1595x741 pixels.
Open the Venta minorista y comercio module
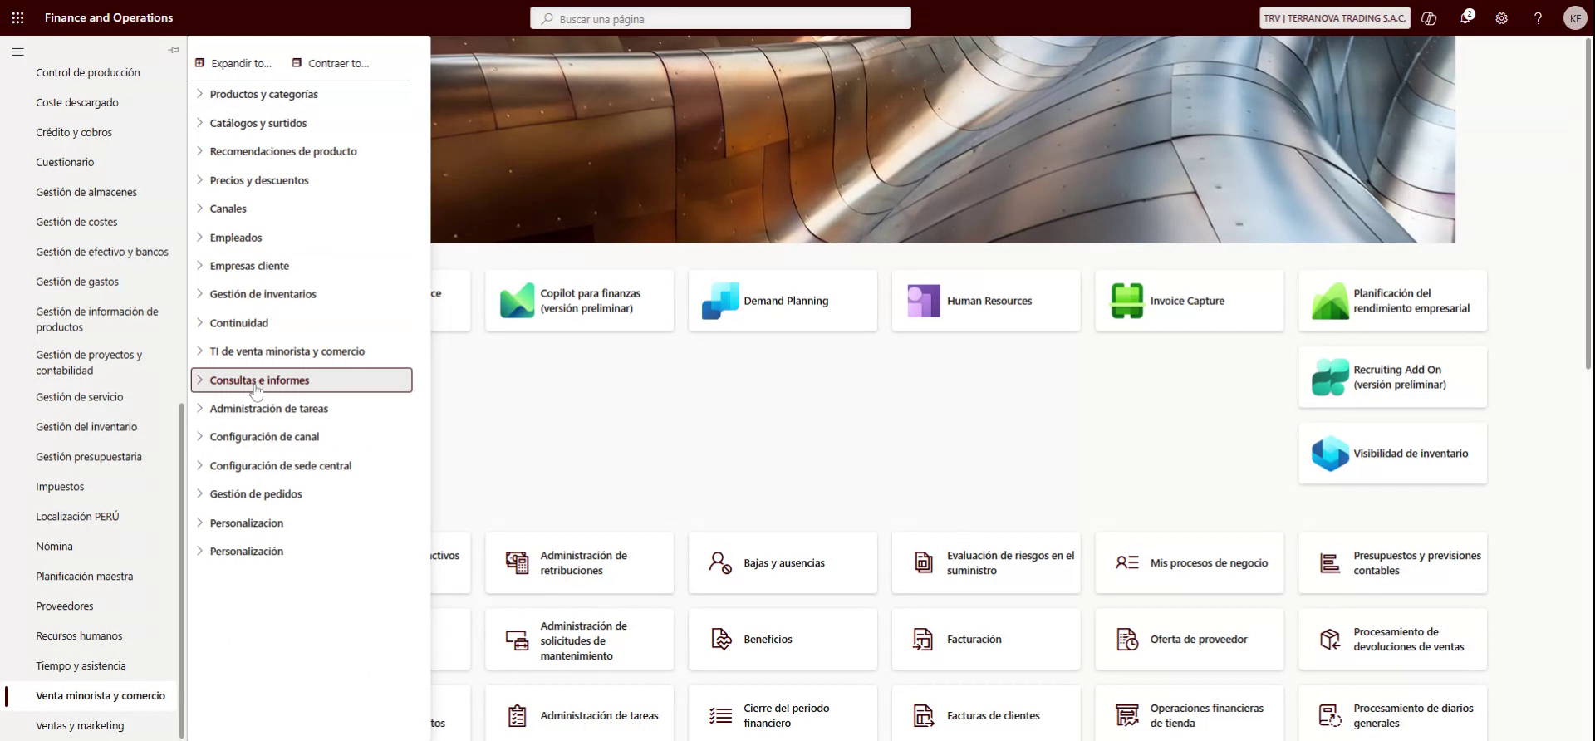(101, 696)
